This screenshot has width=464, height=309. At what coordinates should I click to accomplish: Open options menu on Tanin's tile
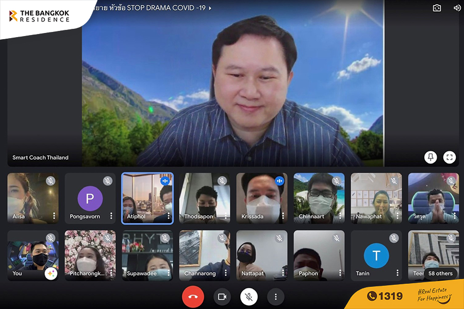(397, 273)
